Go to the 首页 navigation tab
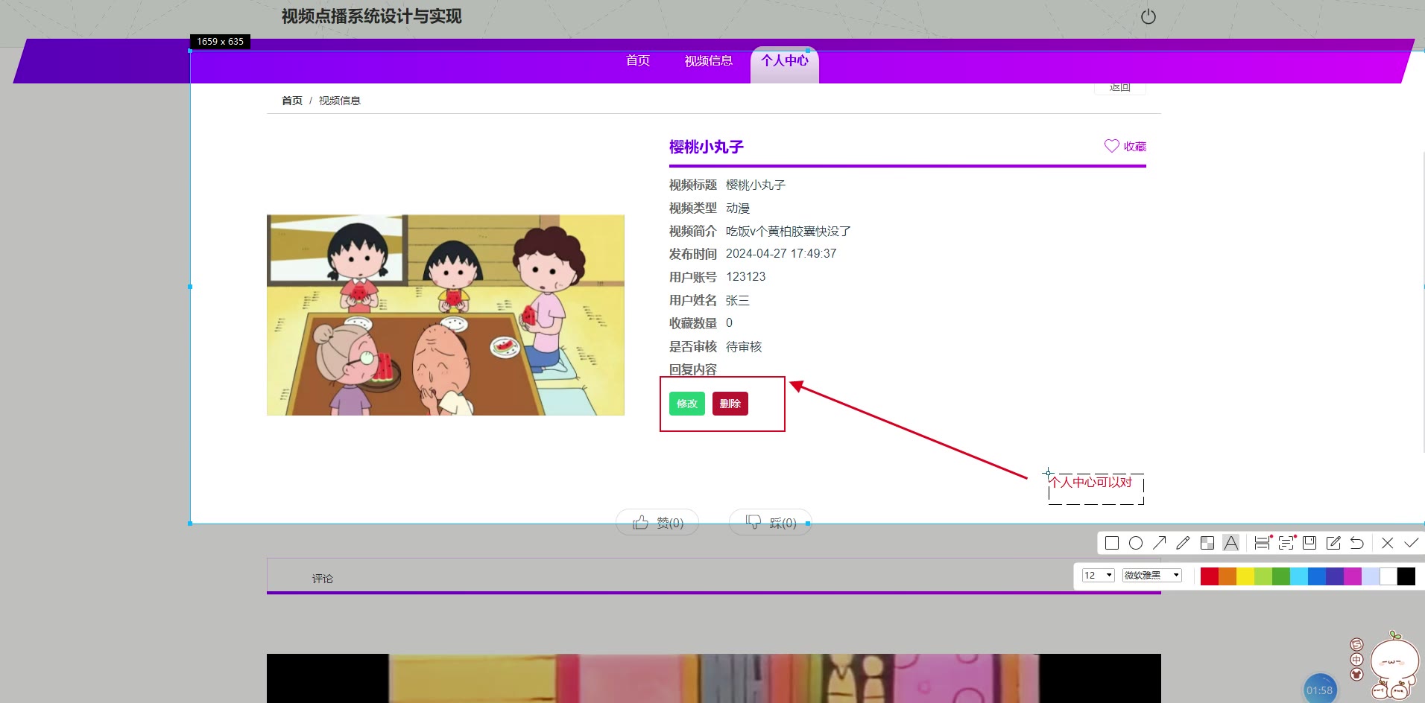This screenshot has width=1425, height=703. 638,60
